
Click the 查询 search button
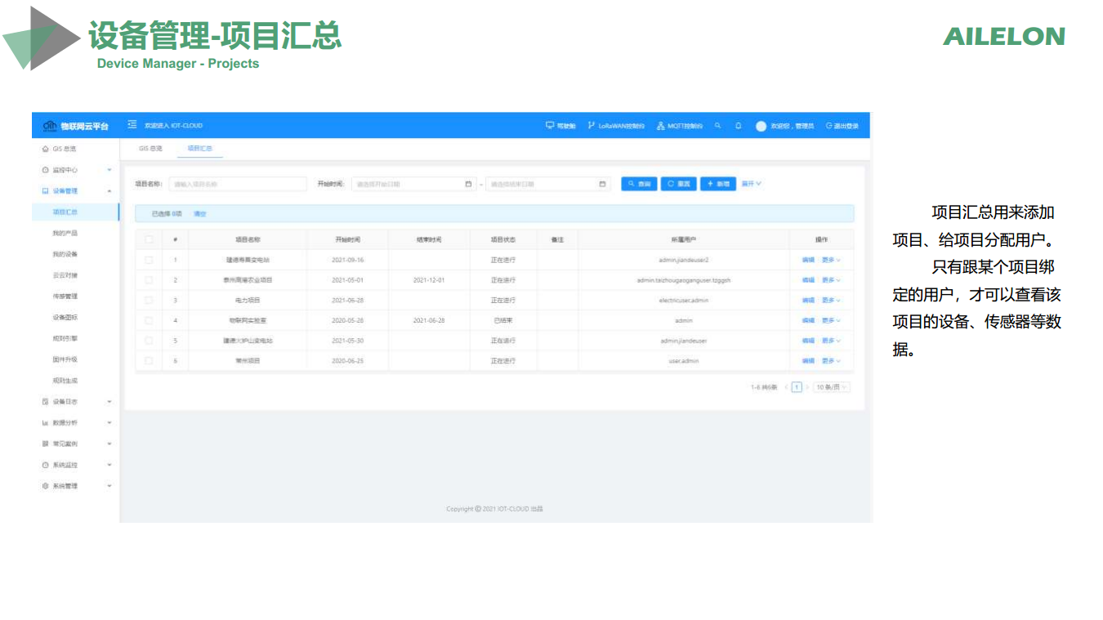tap(639, 184)
